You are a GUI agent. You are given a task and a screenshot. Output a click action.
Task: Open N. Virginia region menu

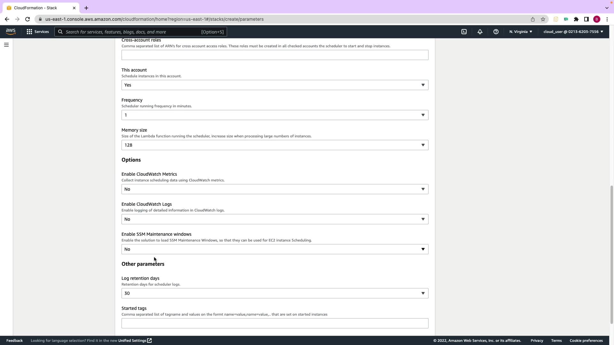click(521, 32)
